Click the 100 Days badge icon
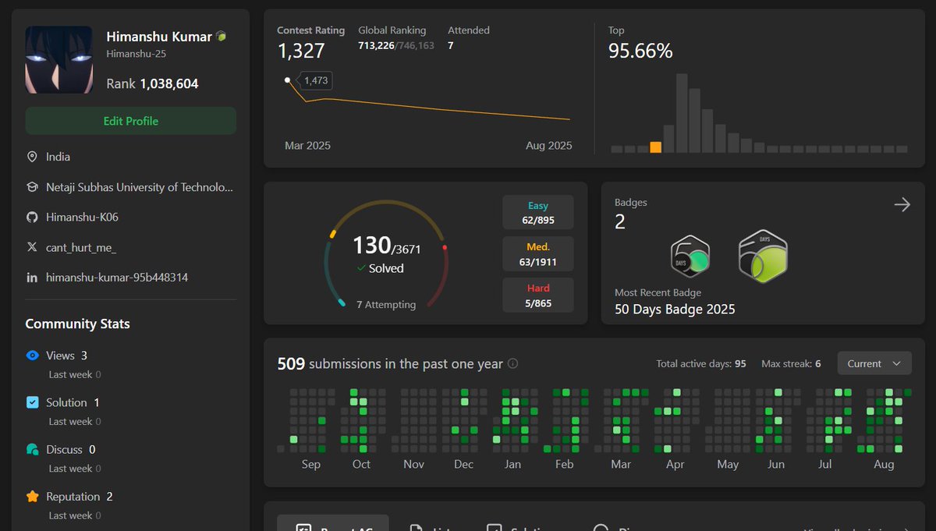 pyautogui.click(x=763, y=256)
